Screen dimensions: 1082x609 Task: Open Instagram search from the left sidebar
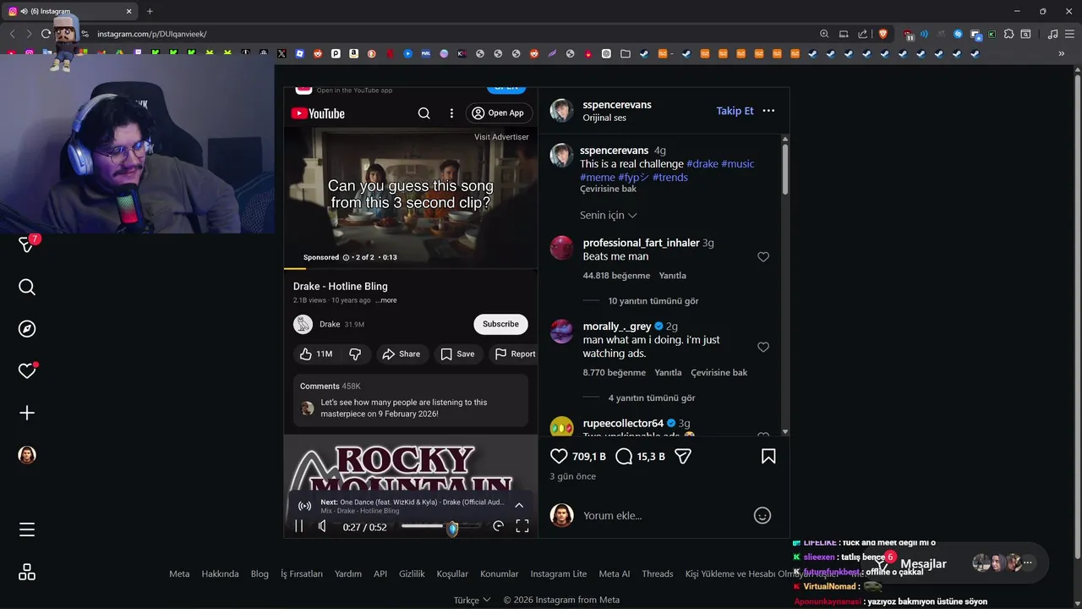click(x=27, y=288)
